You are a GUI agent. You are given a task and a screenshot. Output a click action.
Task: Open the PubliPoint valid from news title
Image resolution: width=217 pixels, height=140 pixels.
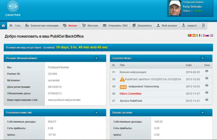click(153, 79)
